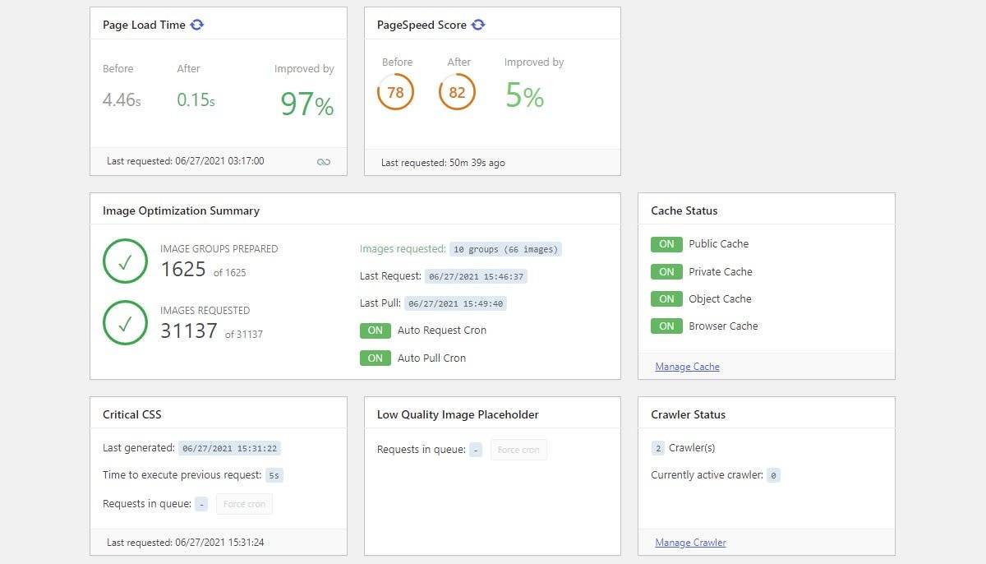Click the Image Groups Prepared checkmark icon
Screen dimensions: 986x564
125,261
